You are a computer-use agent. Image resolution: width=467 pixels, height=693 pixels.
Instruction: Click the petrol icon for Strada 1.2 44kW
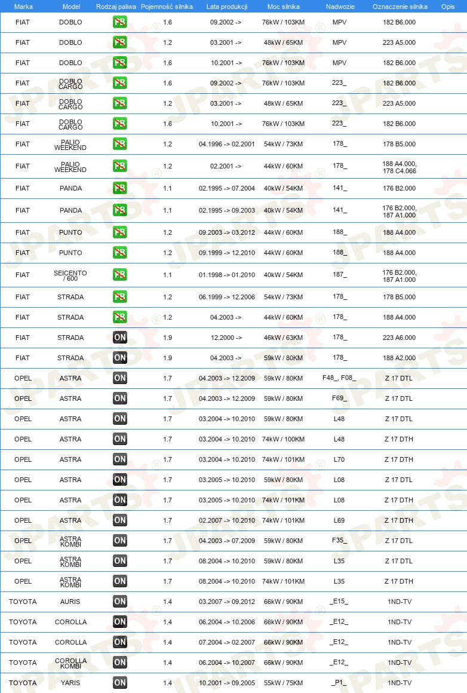[119, 317]
